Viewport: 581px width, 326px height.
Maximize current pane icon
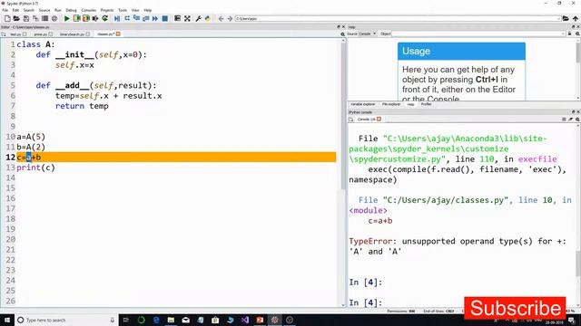pyautogui.click(x=178, y=18)
